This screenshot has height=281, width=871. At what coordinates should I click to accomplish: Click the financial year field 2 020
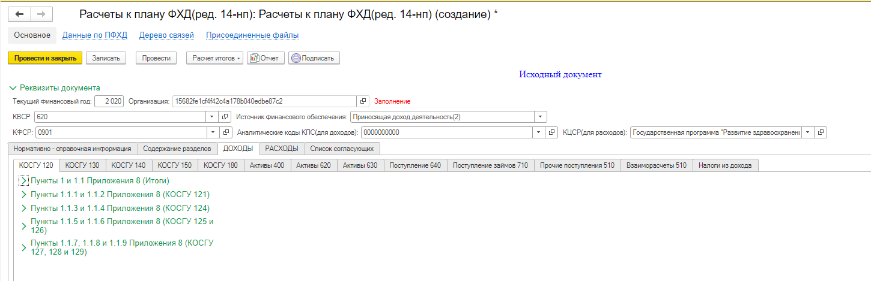click(x=109, y=101)
